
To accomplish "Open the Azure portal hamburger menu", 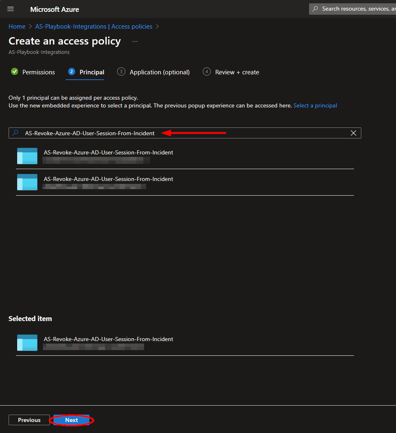I will (11, 9).
